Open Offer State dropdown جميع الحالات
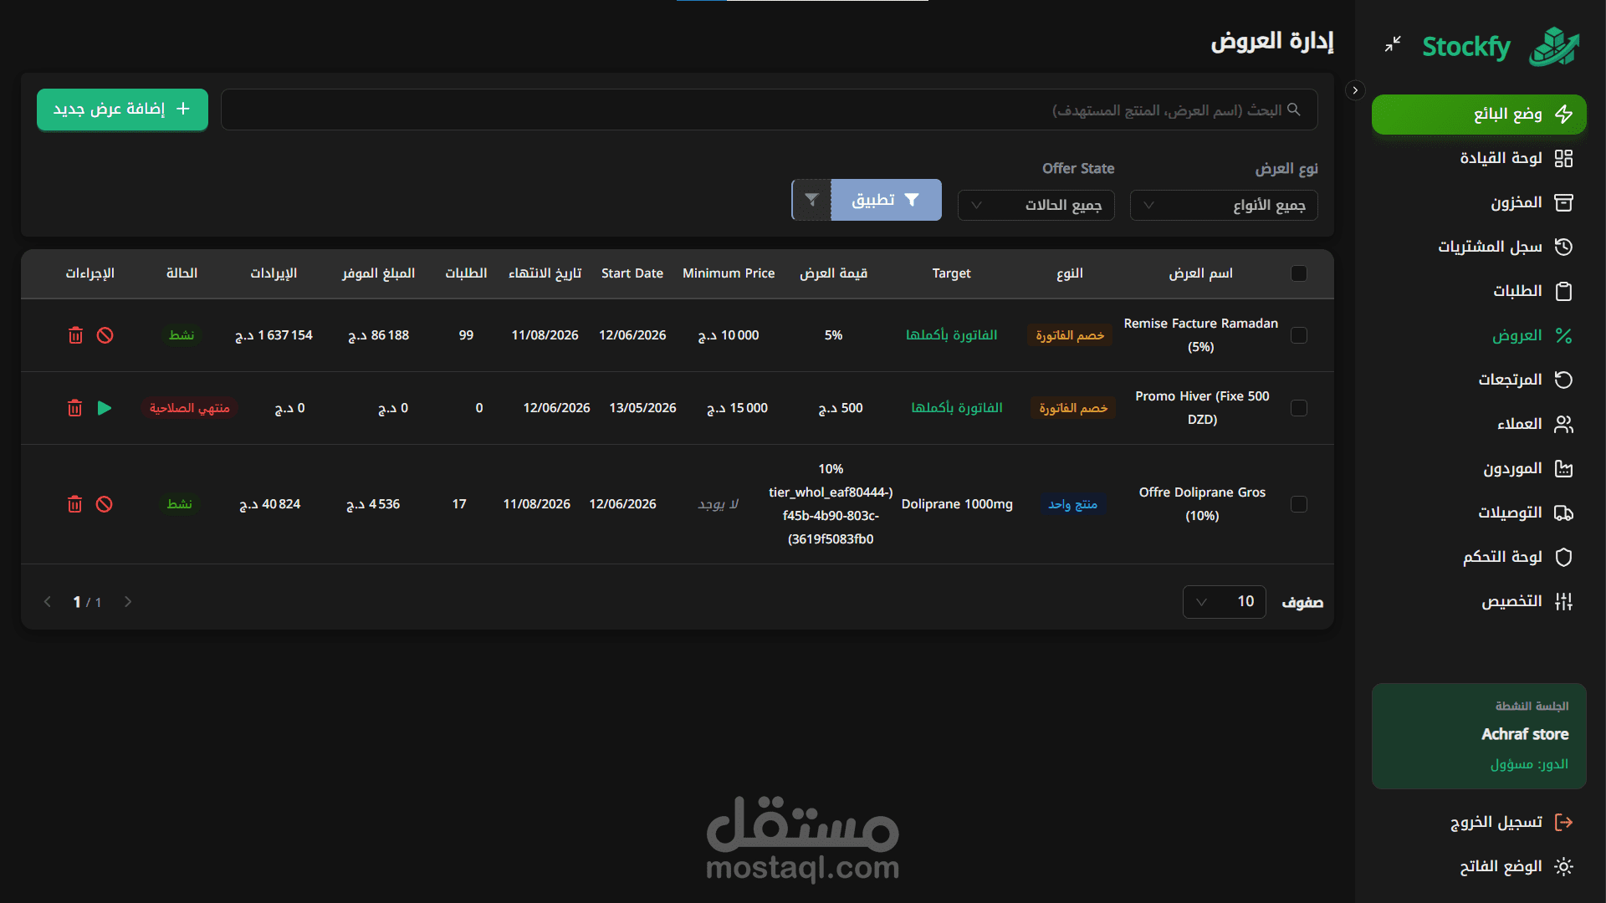Screen dimensions: 1606x903 point(1036,205)
